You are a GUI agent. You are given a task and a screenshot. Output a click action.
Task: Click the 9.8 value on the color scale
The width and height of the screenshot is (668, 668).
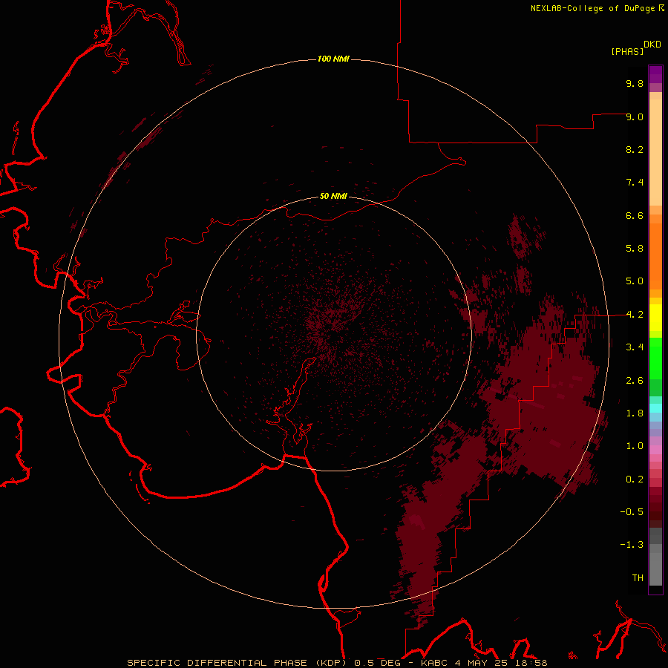tap(635, 83)
